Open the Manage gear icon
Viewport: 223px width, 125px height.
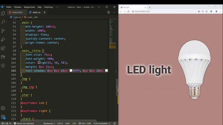[x=3, y=117]
